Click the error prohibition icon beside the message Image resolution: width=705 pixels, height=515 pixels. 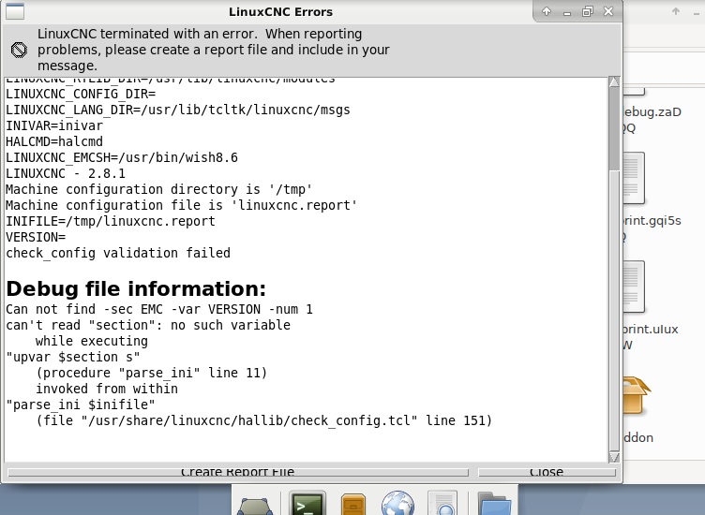19,50
